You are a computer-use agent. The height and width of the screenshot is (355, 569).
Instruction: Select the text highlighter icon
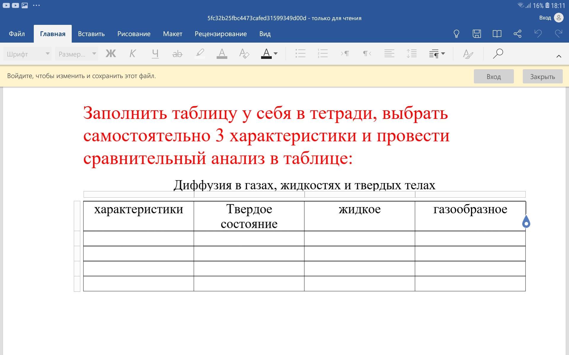point(199,54)
